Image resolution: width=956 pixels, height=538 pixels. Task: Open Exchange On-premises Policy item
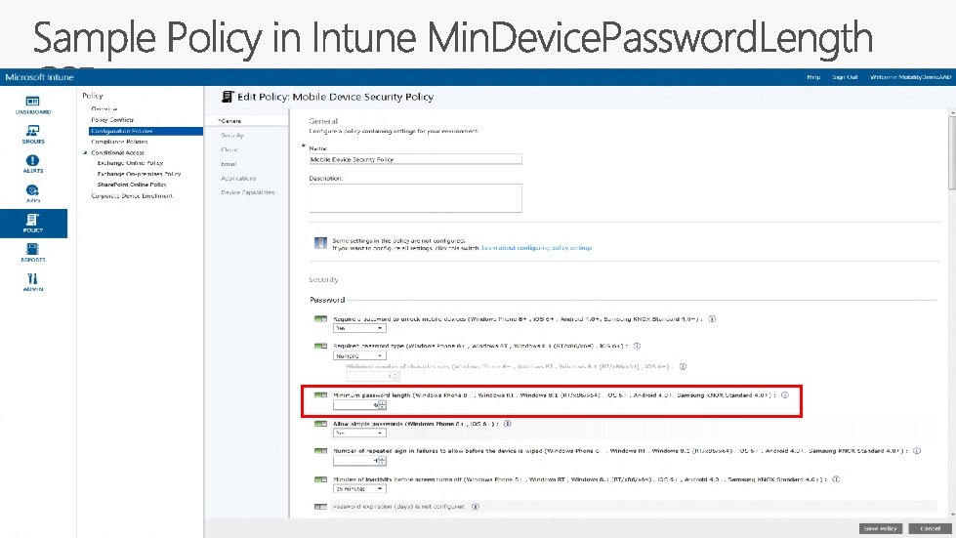(139, 174)
